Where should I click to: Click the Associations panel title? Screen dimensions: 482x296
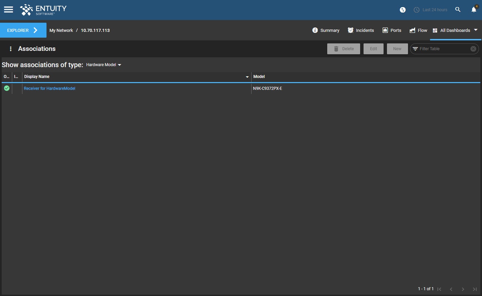tap(37, 49)
